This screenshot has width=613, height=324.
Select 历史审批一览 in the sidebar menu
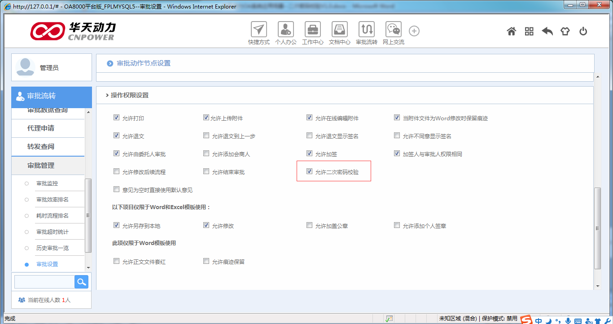(x=53, y=248)
